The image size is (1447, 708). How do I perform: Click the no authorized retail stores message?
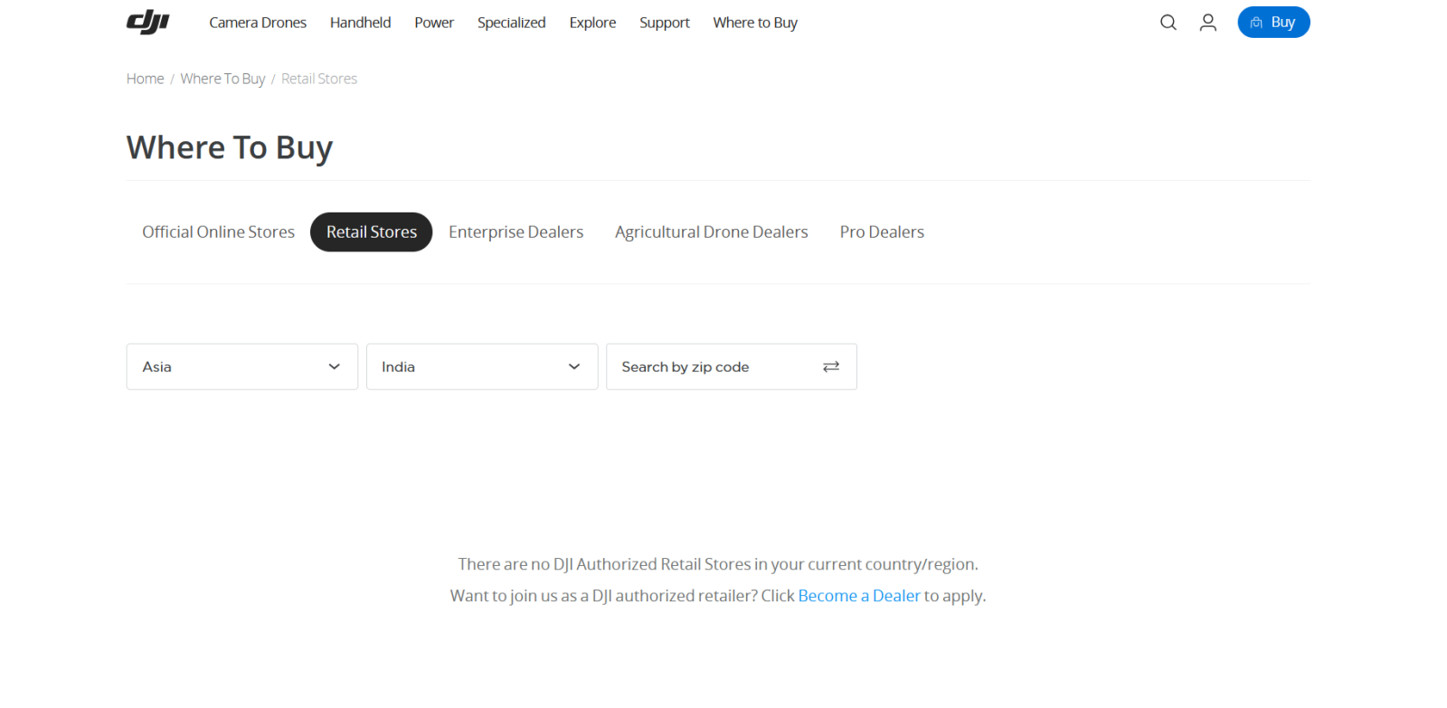(x=718, y=564)
